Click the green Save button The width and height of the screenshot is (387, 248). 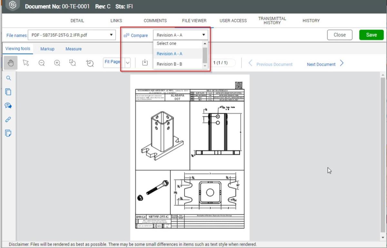372,35
